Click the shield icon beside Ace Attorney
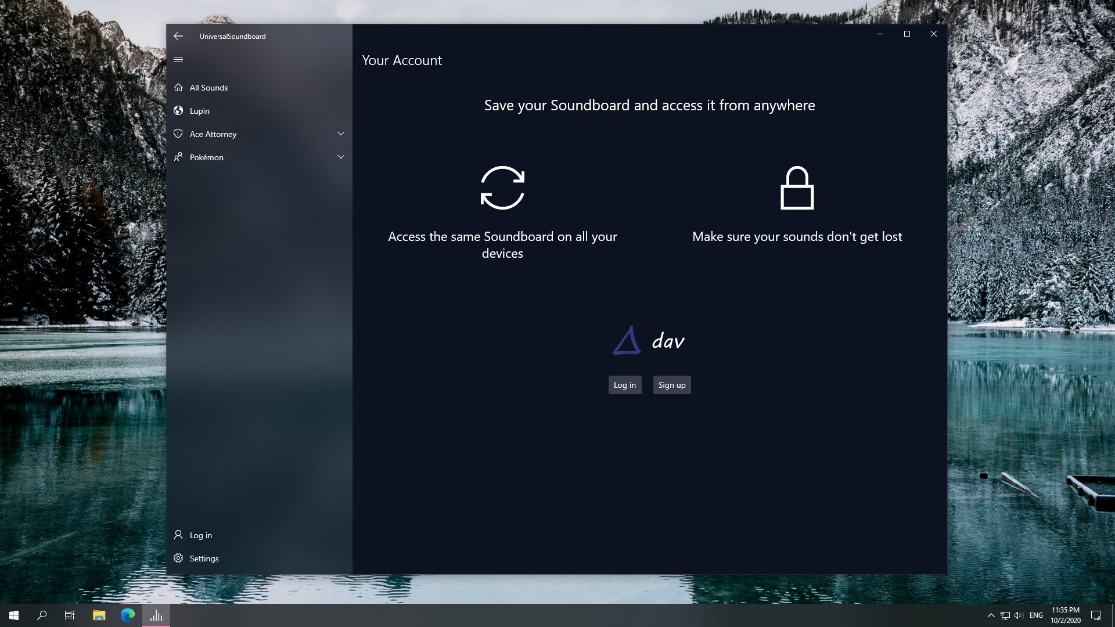Viewport: 1115px width, 627px height. click(178, 134)
